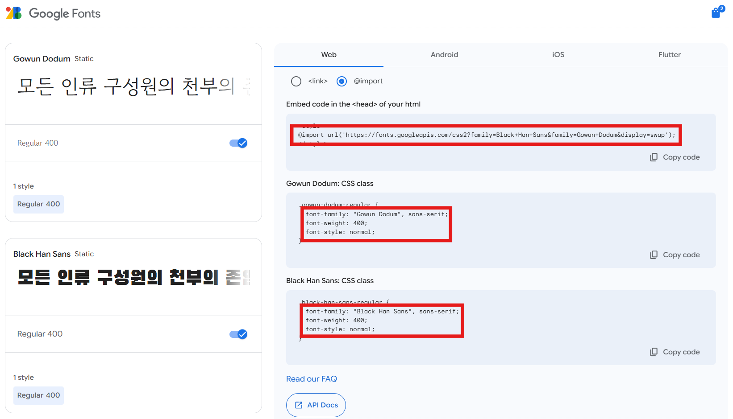Image resolution: width=733 pixels, height=419 pixels.
Task: Click the Static label beside Gowun Dodum
Action: click(x=84, y=59)
